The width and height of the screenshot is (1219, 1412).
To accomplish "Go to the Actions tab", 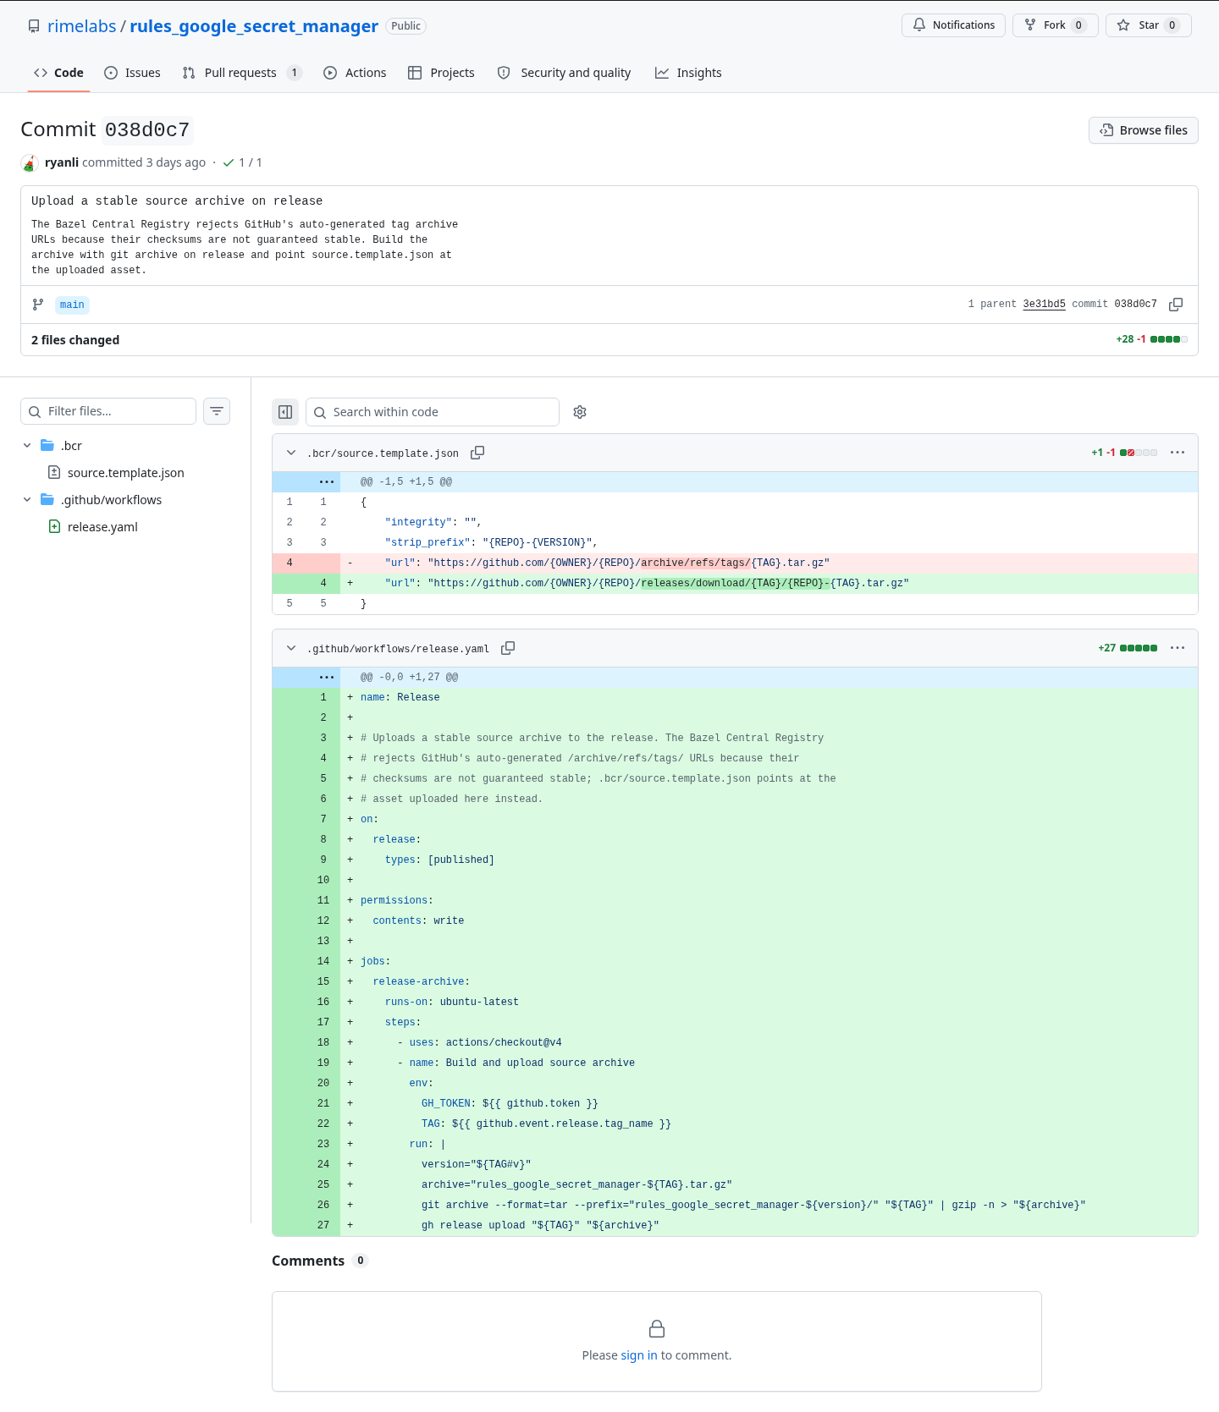I will coord(355,73).
